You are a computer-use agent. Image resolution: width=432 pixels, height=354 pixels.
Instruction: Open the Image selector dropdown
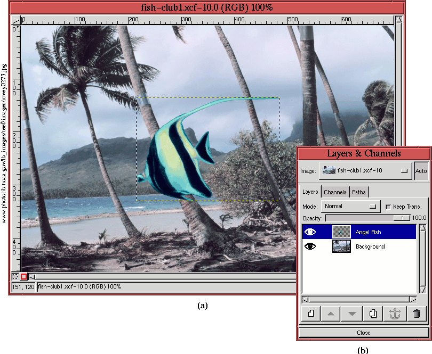tap(365, 171)
